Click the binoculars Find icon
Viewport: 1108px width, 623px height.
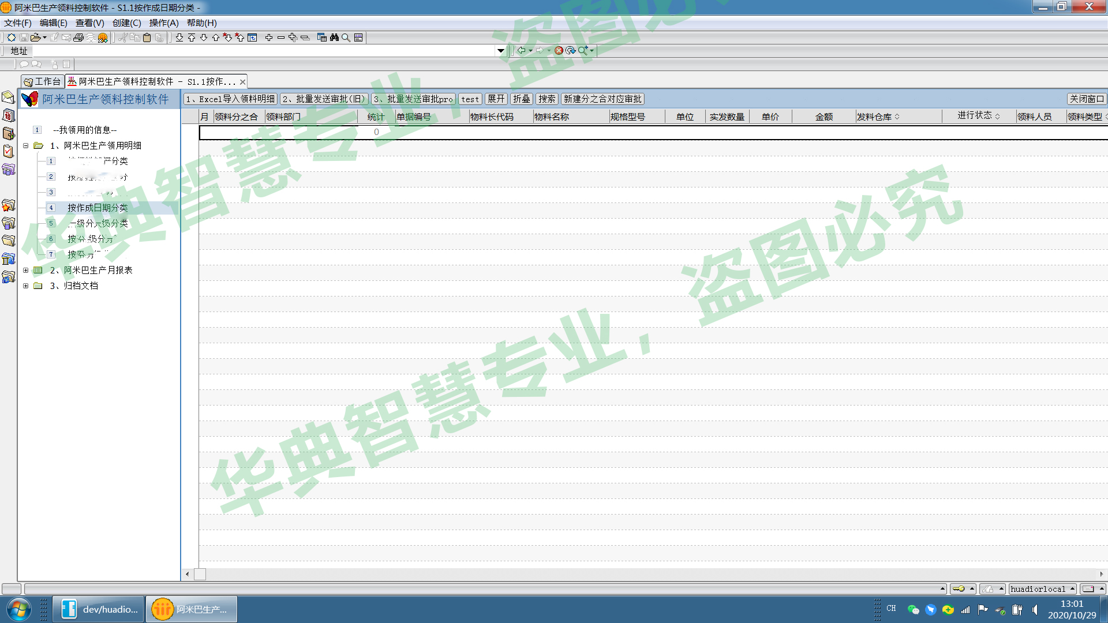334,37
